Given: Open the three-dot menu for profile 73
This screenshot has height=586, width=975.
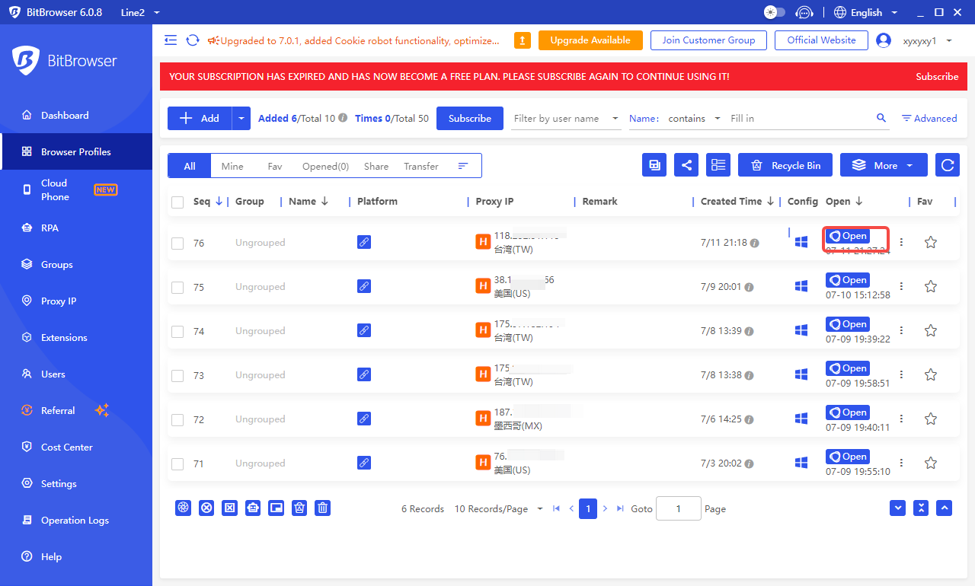Looking at the screenshot, I should [901, 374].
